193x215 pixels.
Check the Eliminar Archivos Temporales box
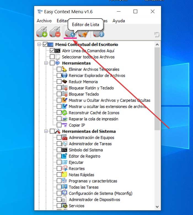(x=59, y=69)
